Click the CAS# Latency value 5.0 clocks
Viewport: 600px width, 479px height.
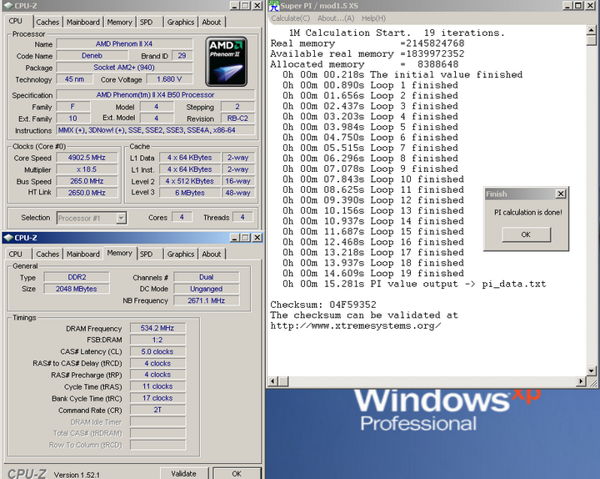[157, 351]
